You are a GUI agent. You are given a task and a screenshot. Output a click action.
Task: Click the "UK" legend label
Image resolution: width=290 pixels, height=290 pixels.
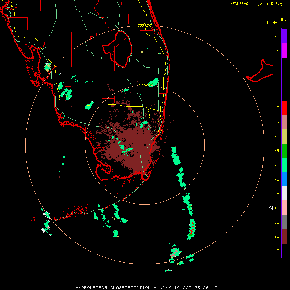[x=276, y=51]
